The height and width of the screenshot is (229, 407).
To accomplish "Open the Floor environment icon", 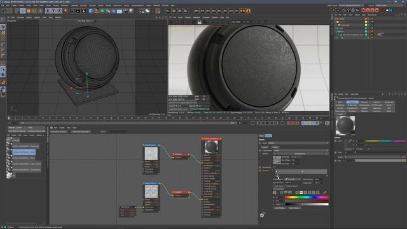I will (120, 11).
